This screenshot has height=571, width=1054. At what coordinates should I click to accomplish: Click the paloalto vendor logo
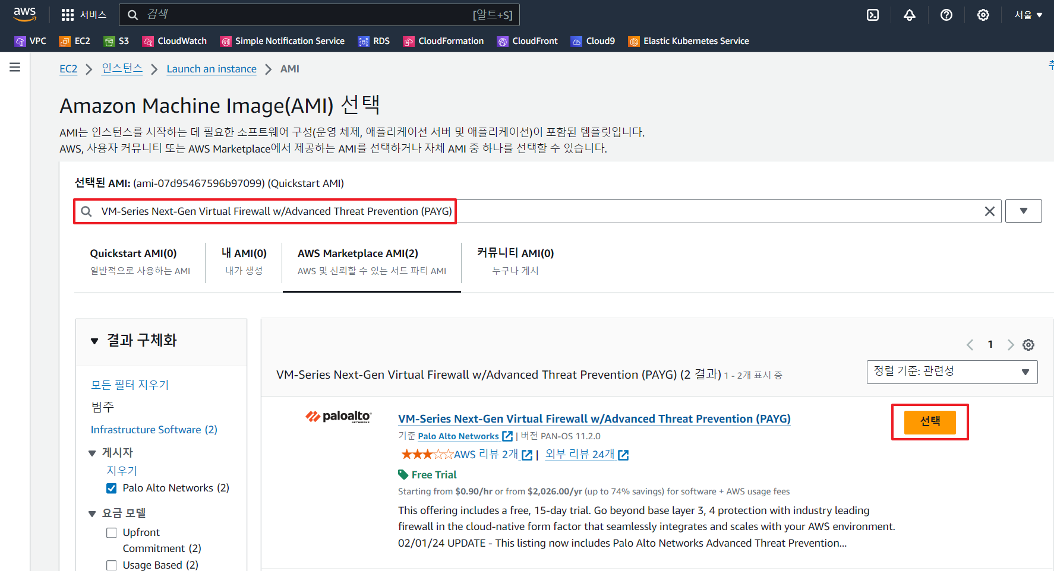click(338, 417)
